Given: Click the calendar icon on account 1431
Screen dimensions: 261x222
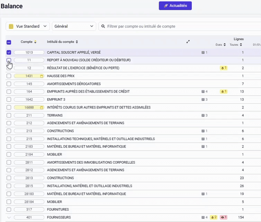Looking at the screenshot, I should (41, 76).
